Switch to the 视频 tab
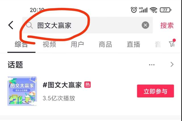Image resolution: width=182 pixels, height=121 pixels. pyautogui.click(x=49, y=44)
